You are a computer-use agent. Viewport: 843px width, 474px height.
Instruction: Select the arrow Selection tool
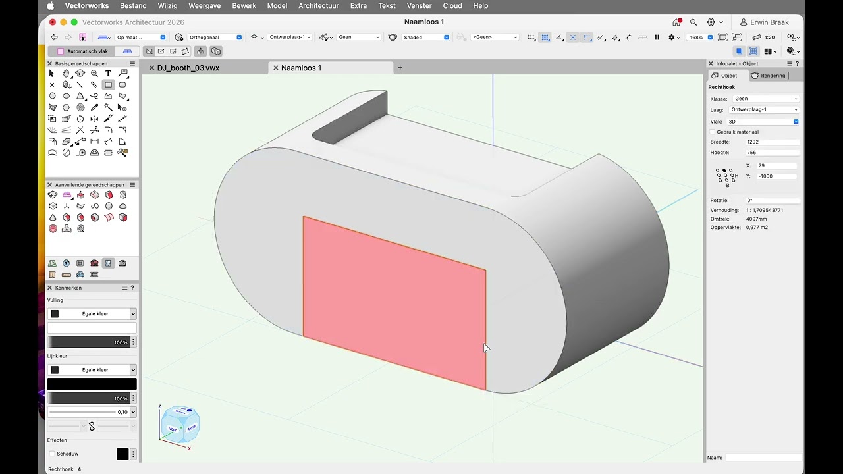51,74
